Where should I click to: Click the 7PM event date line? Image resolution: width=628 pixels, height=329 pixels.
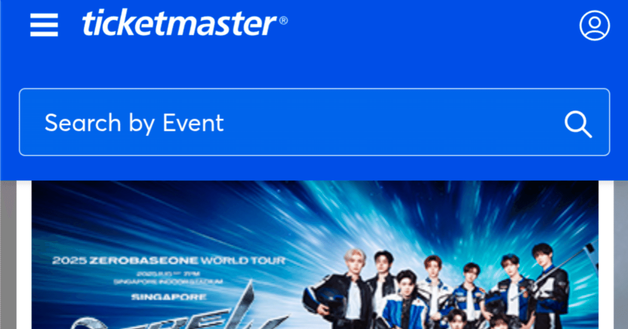coord(168,273)
